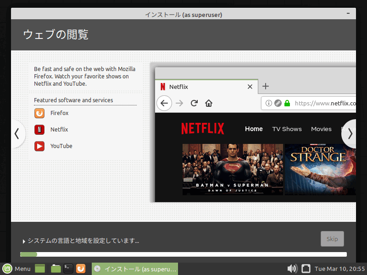The width and height of the screenshot is (367, 275).
Task: Click the Firefox label in featured list
Action: [60, 113]
